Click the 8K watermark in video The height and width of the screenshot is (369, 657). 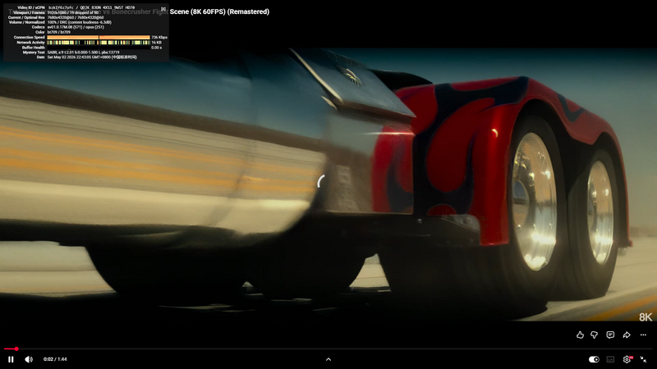pos(646,317)
